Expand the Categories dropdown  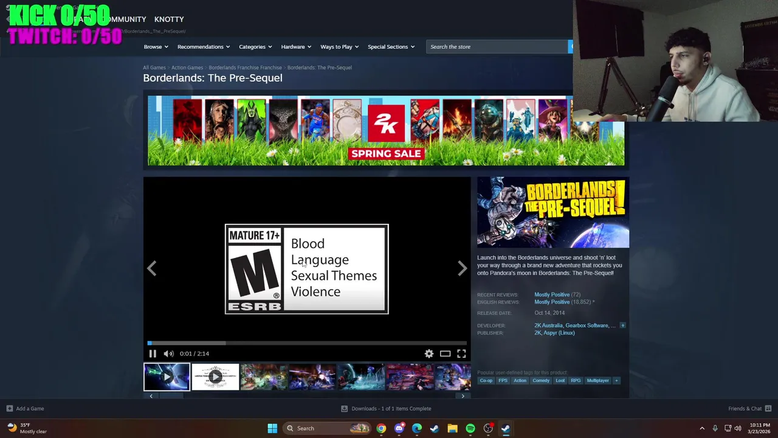[x=255, y=47]
